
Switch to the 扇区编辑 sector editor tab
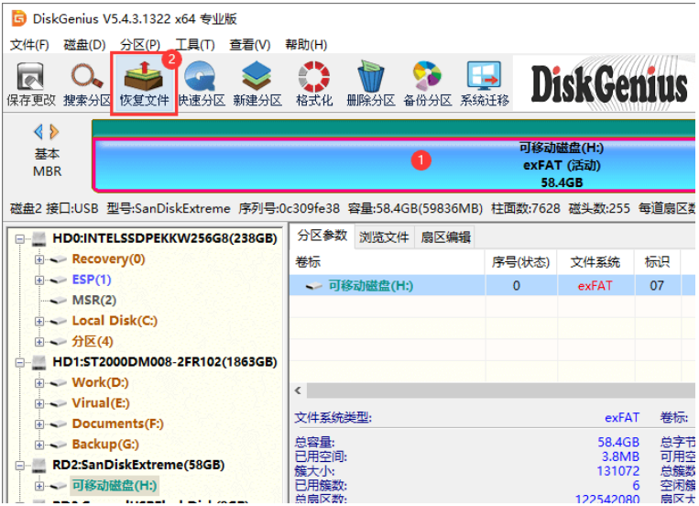(x=445, y=236)
